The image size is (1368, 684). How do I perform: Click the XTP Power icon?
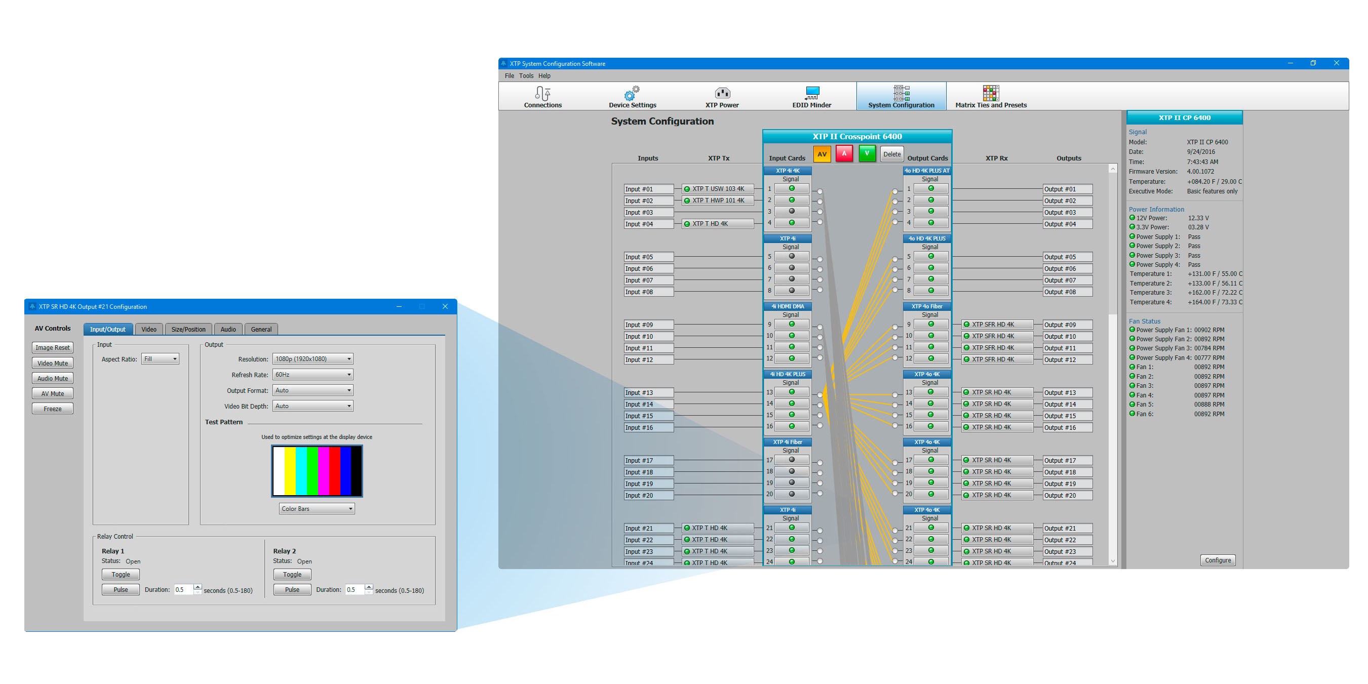point(722,96)
